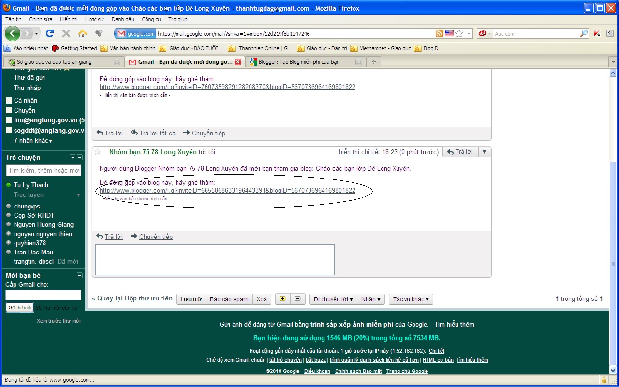Click Trả lời tất cả on first message
Screen dimensions: 619x387
point(158,133)
